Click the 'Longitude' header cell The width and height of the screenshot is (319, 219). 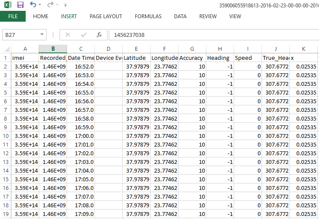click(x=165, y=58)
